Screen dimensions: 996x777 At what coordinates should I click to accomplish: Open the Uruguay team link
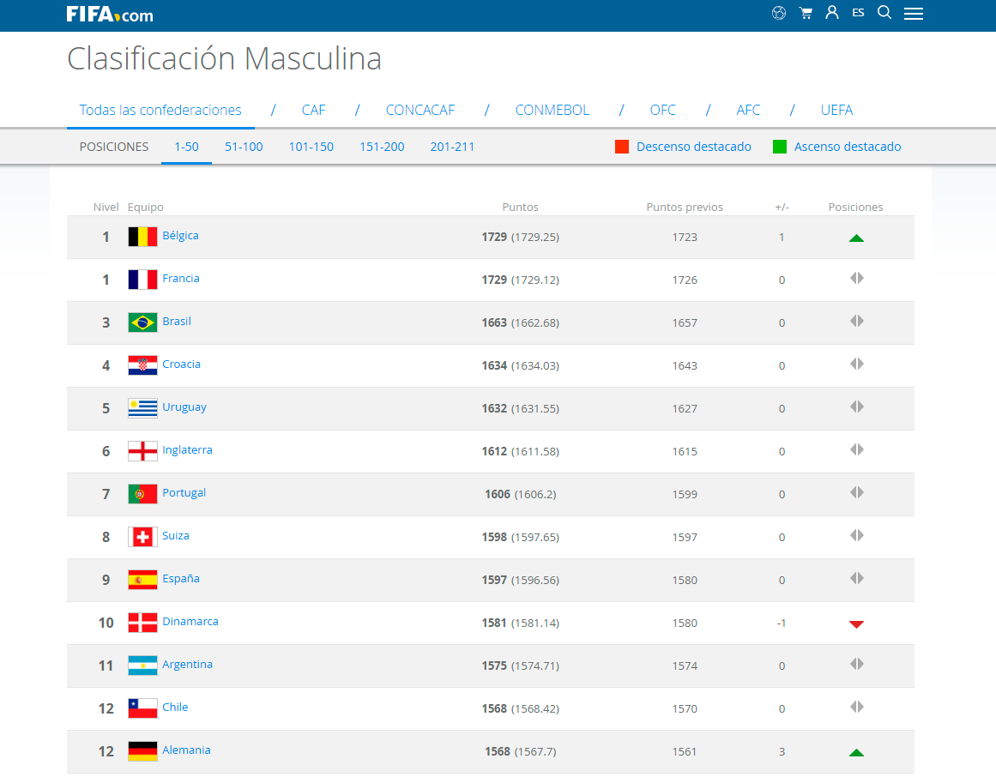[184, 407]
